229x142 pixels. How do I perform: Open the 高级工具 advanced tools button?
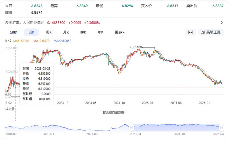click(211, 32)
